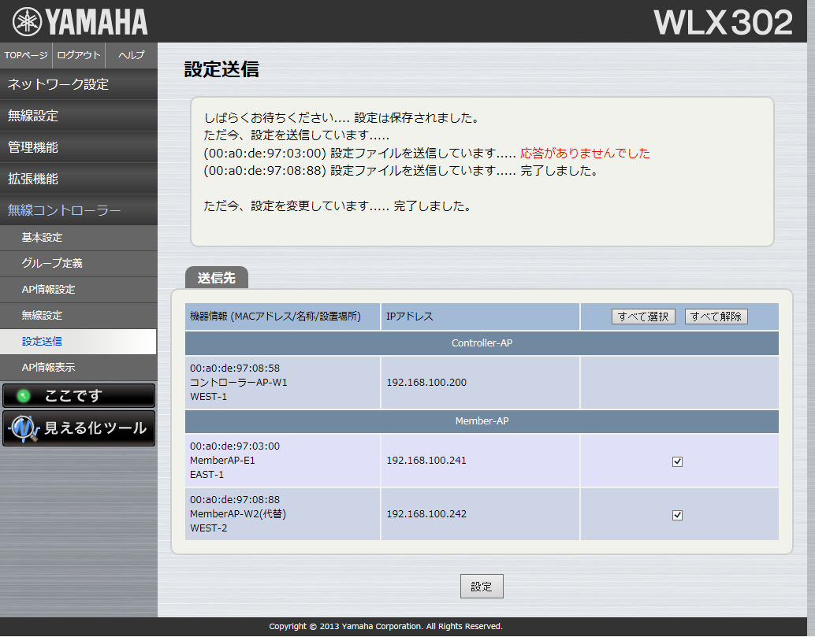Click the green LED "ここです" button

click(79, 396)
